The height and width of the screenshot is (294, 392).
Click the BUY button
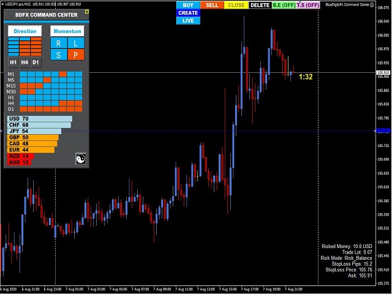188,5
